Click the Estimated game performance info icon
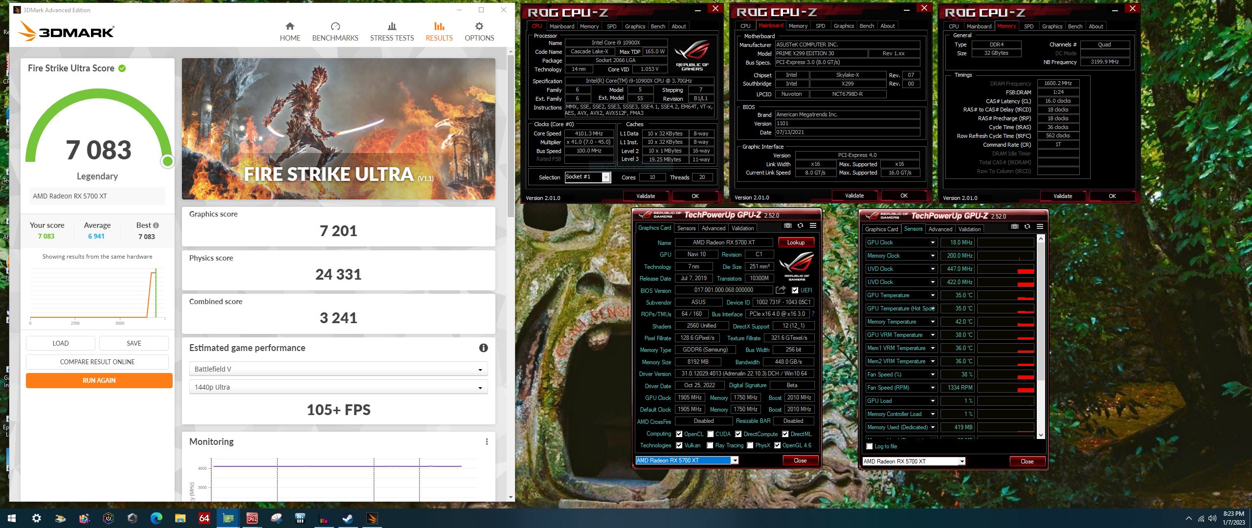This screenshot has width=1252, height=528. point(483,348)
